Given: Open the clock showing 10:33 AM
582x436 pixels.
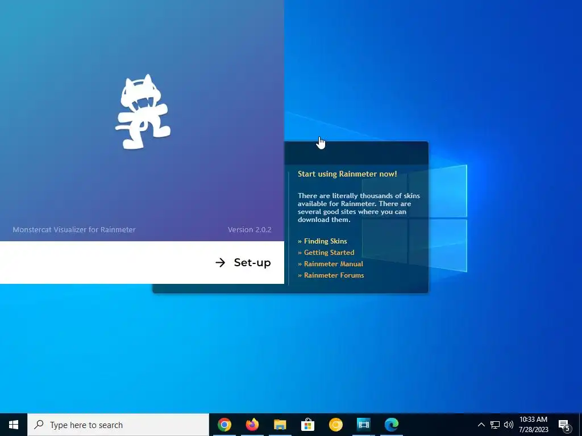Looking at the screenshot, I should (x=533, y=425).
